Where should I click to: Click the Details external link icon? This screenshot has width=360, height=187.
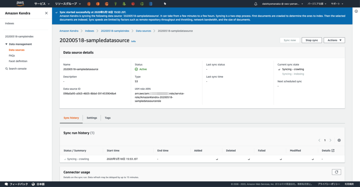[x=333, y=151]
